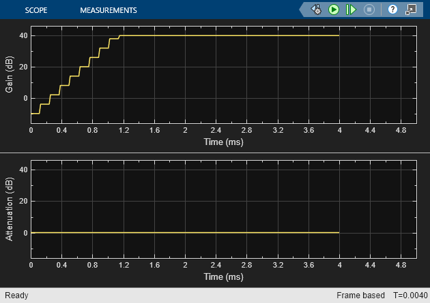
Task: Stop the simulation
Action: [x=369, y=10]
